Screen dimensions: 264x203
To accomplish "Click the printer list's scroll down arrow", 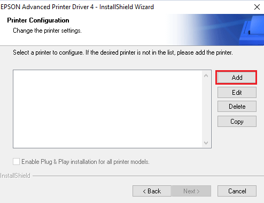I will (206, 143).
